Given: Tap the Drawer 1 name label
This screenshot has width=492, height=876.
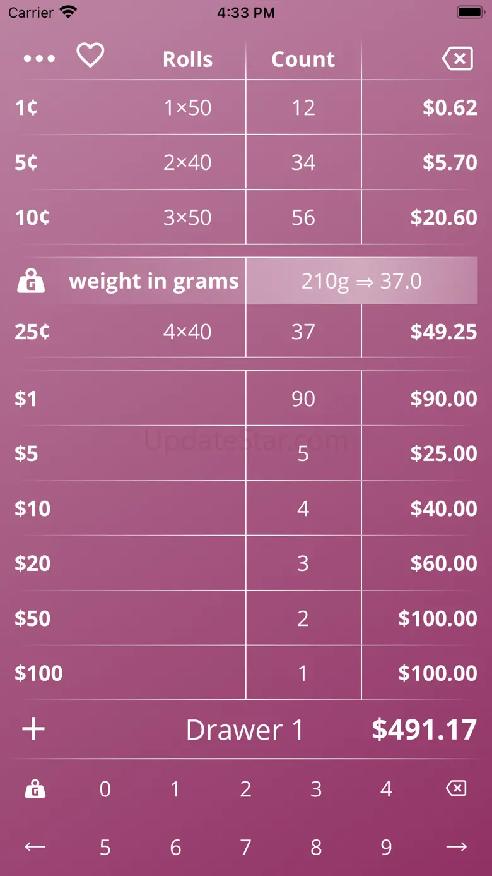Looking at the screenshot, I should [x=245, y=730].
